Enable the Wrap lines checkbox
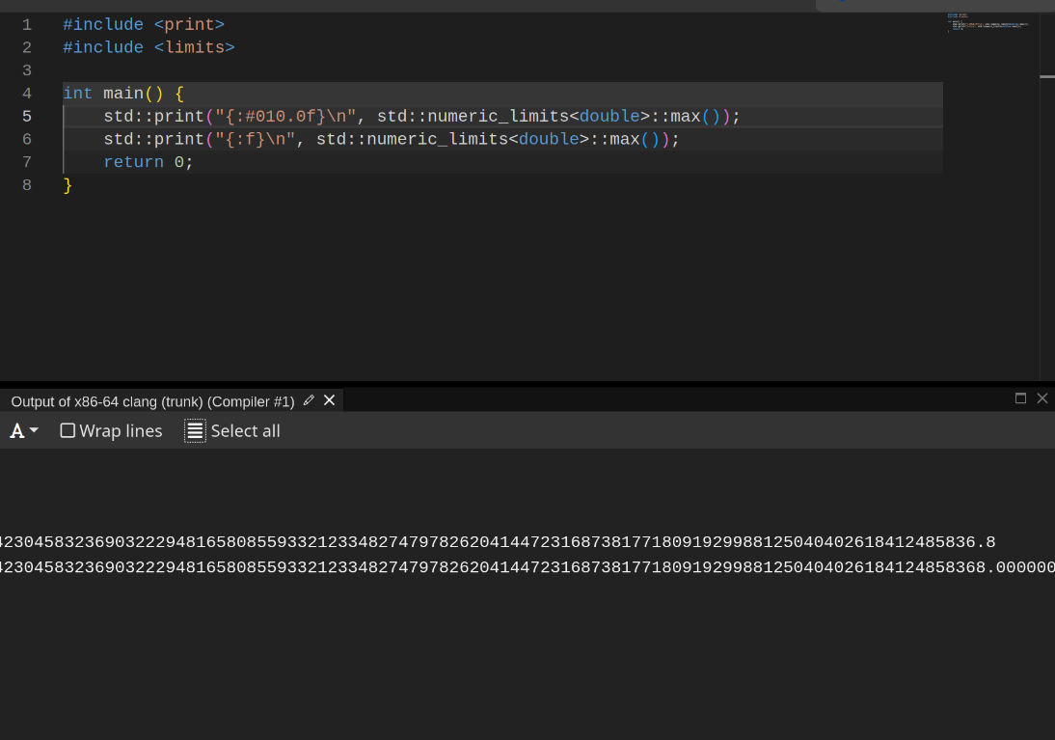The width and height of the screenshot is (1055, 740). (68, 431)
